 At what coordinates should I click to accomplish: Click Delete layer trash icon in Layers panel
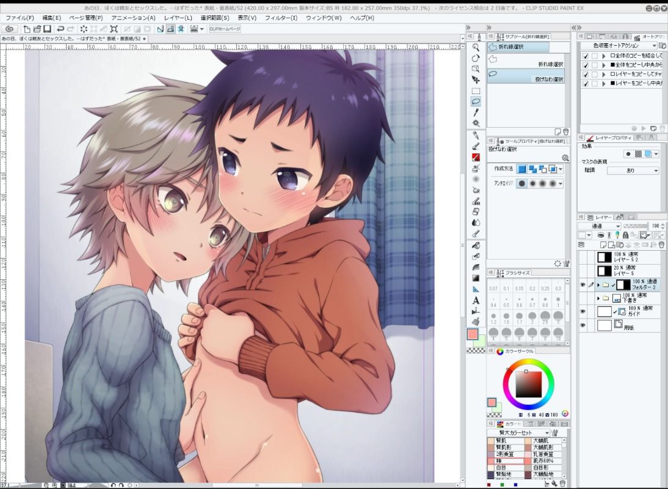tap(661, 245)
